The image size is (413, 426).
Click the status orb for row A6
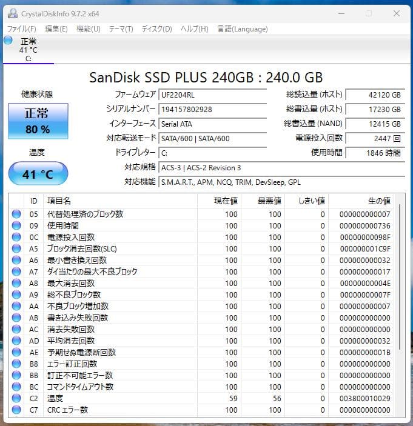click(x=16, y=260)
